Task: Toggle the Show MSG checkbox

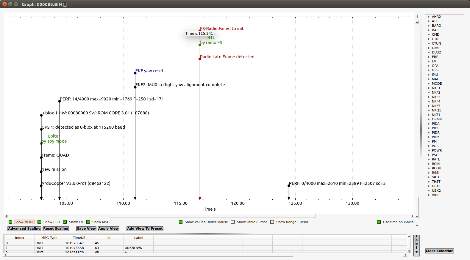Action: (x=88, y=222)
